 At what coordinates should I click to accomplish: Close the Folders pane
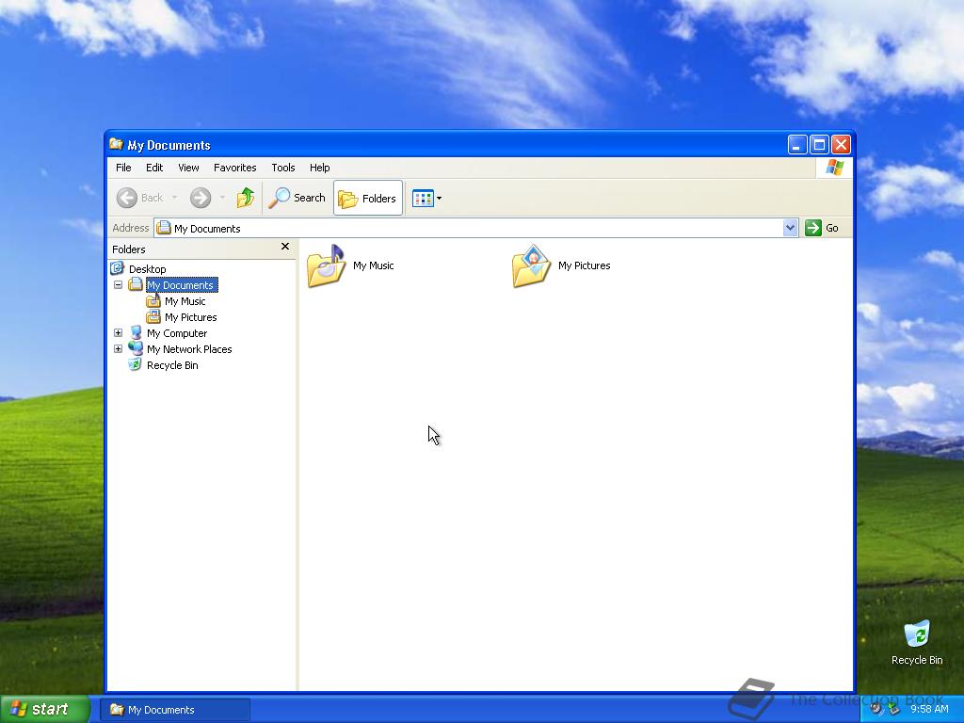pos(285,247)
